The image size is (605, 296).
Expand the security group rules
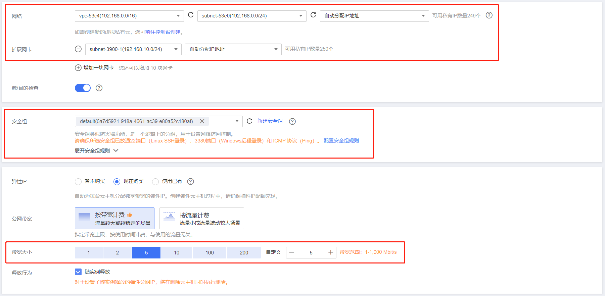coord(96,151)
